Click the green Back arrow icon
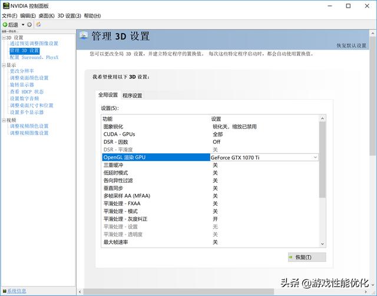The image size is (377, 296). [5, 25]
